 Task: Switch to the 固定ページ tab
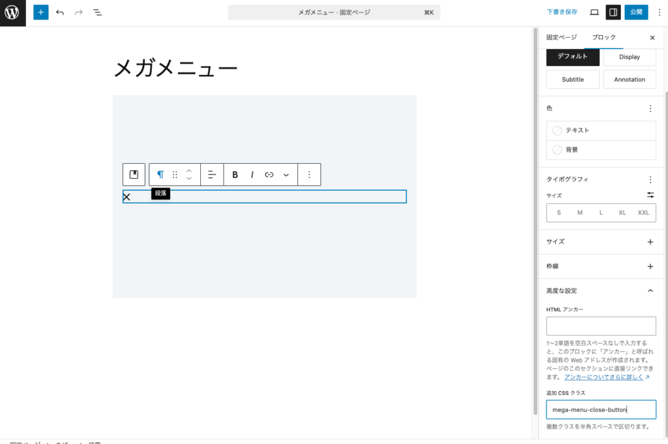tap(561, 37)
